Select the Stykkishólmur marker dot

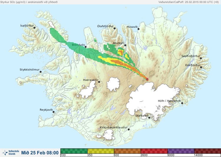pyautogui.click(x=41, y=72)
